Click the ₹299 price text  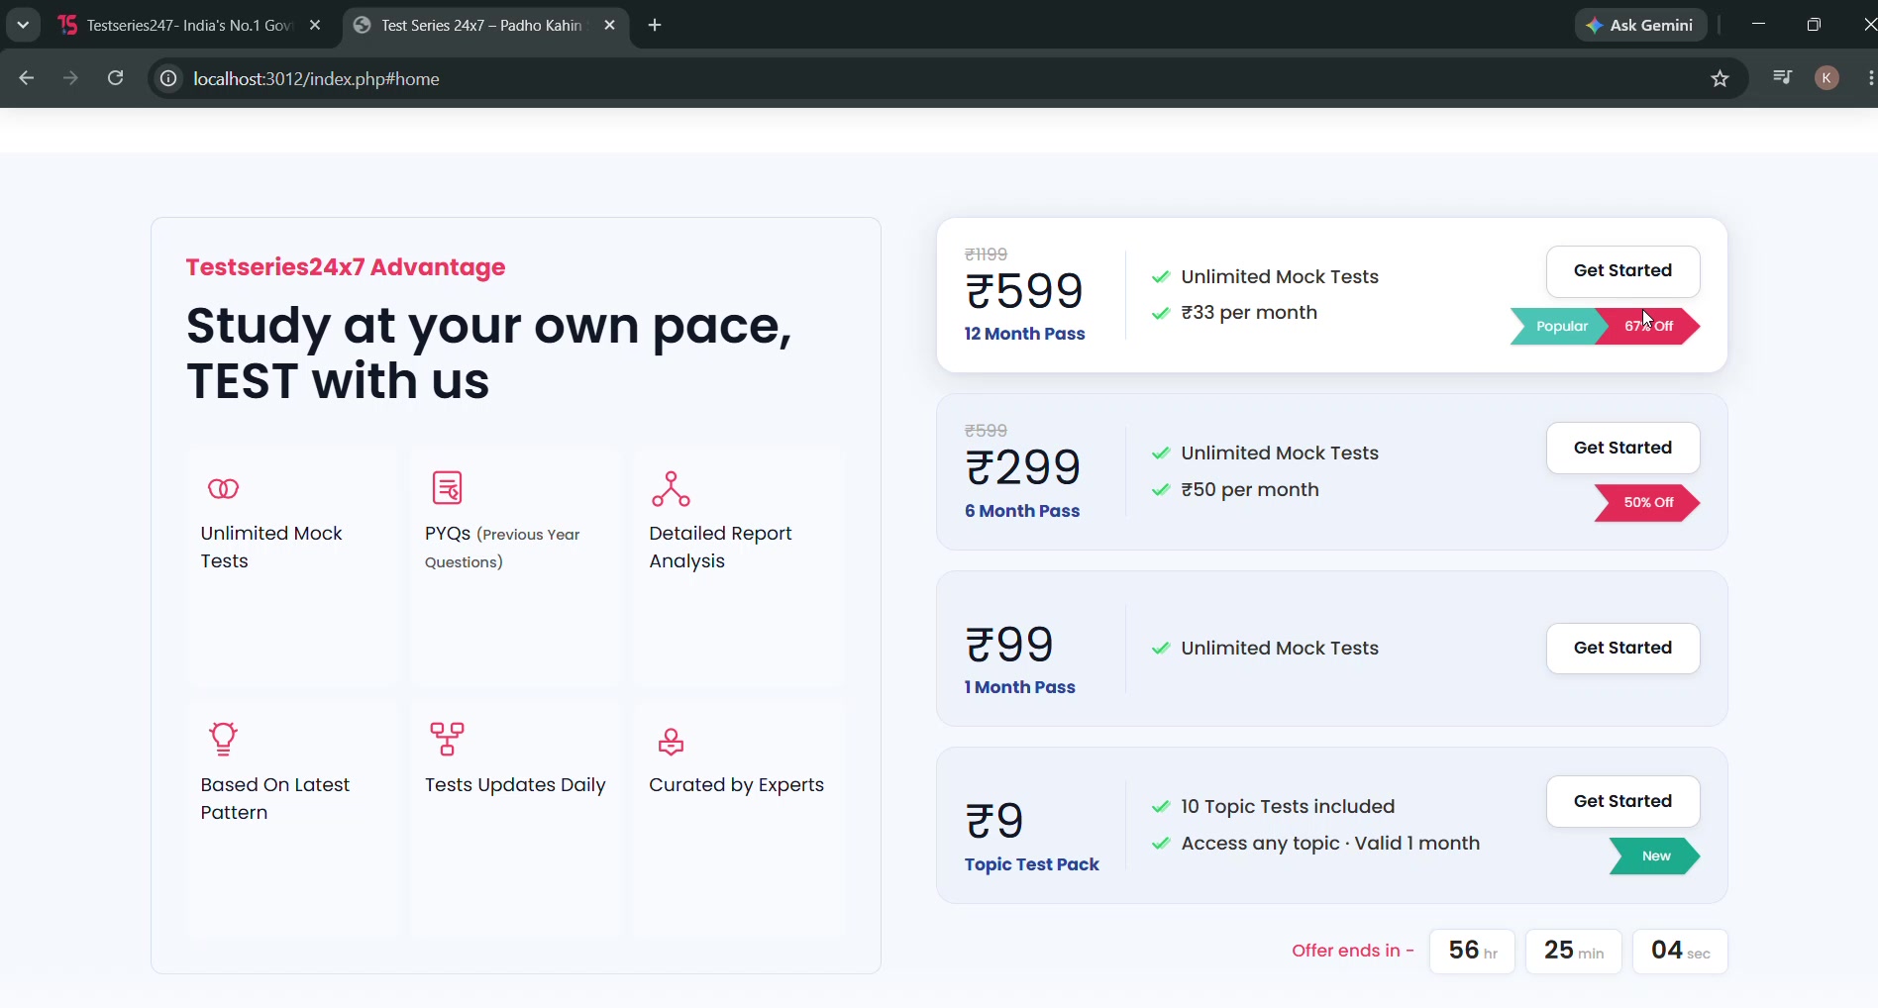pos(1023,467)
